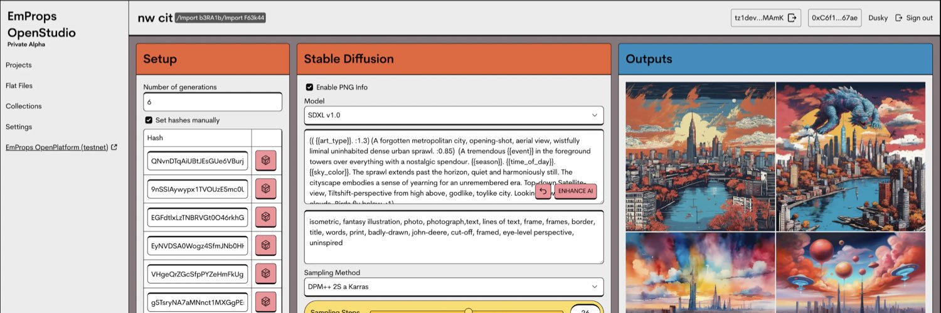Image resolution: width=941 pixels, height=313 pixels.
Task: Click the 0xC6f1...67ae wallet button
Action: point(834,18)
